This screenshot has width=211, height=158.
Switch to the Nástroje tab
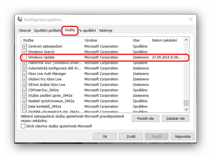coord(105,30)
